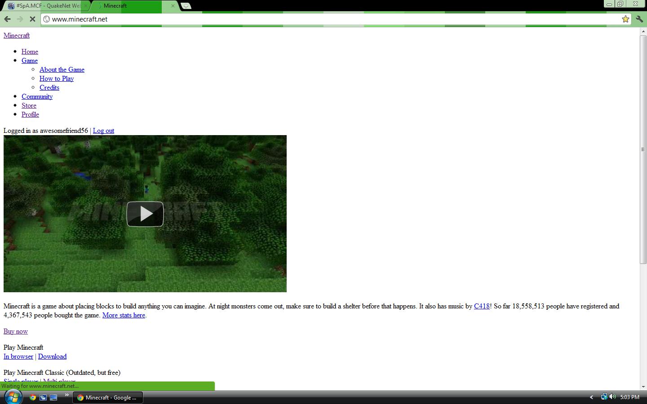Viewport: 647px width, 404px height.
Task: Click the scrollbar up arrow
Action: click(643, 31)
